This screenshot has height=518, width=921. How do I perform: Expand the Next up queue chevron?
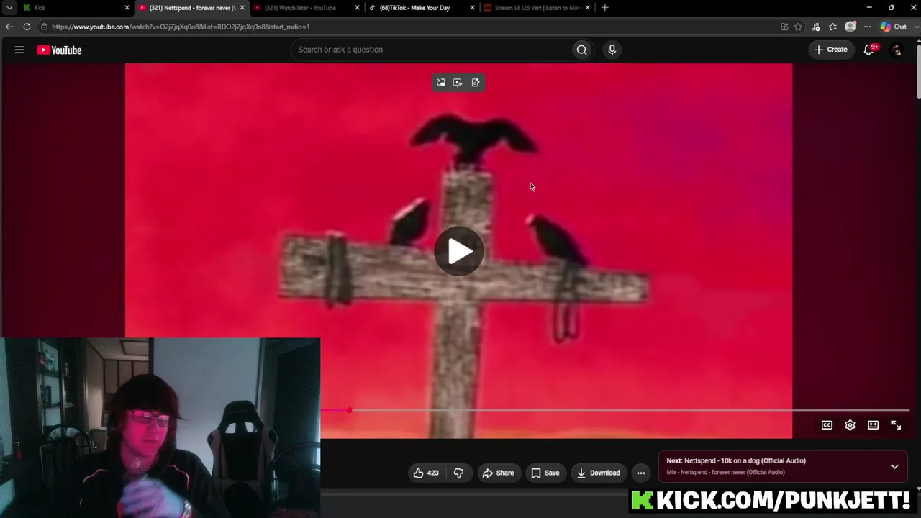click(894, 466)
